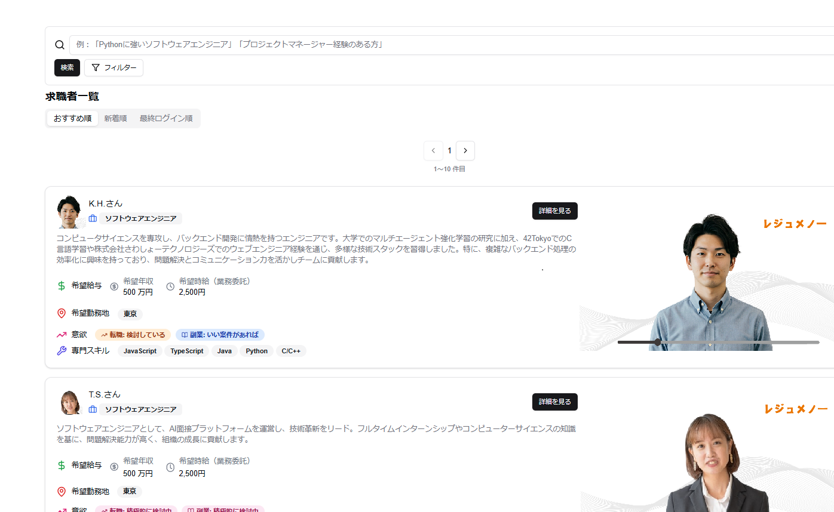Click the T.S.さん name text

click(105, 394)
